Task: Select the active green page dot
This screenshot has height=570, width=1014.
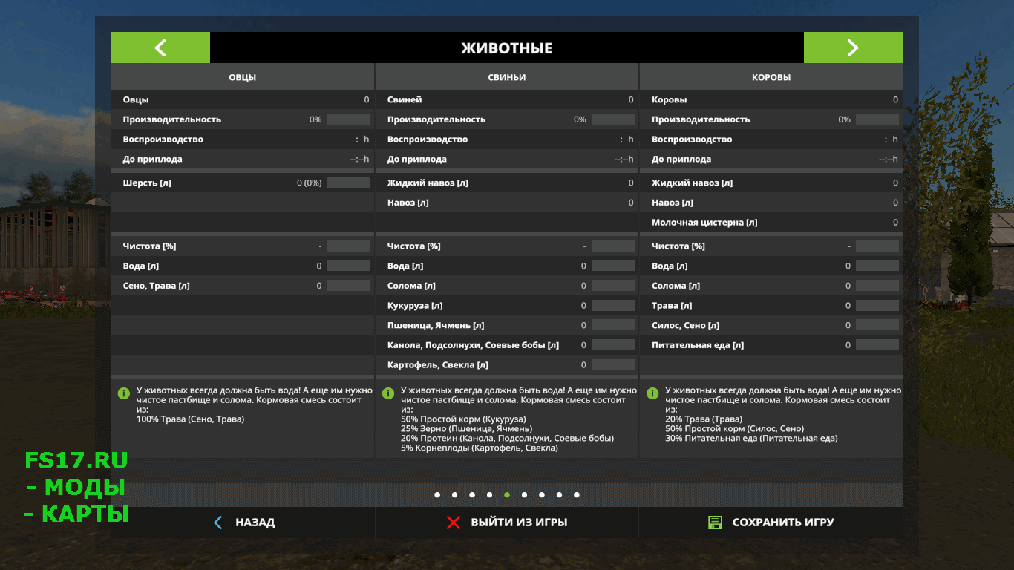Action: pos(507,494)
